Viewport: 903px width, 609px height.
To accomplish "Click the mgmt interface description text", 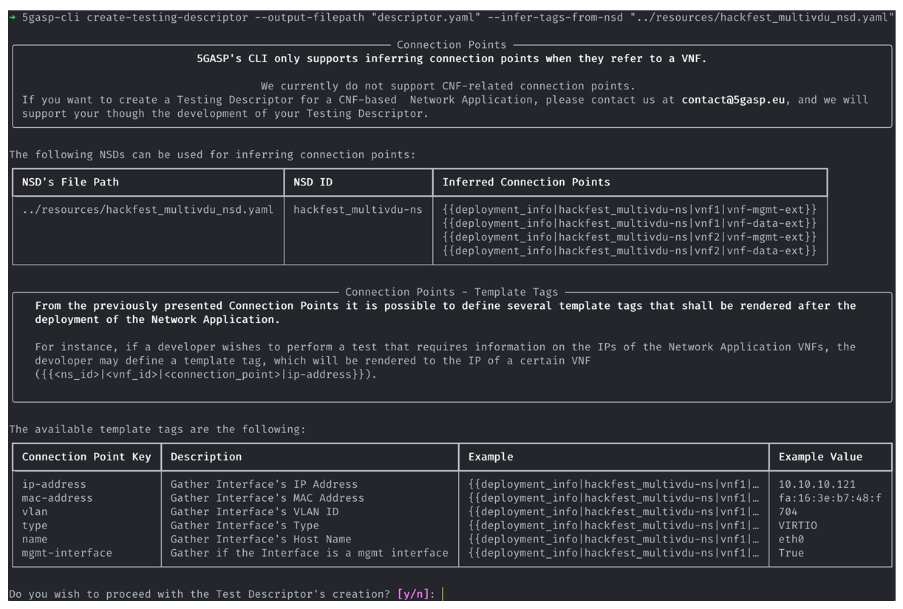I will [x=310, y=553].
